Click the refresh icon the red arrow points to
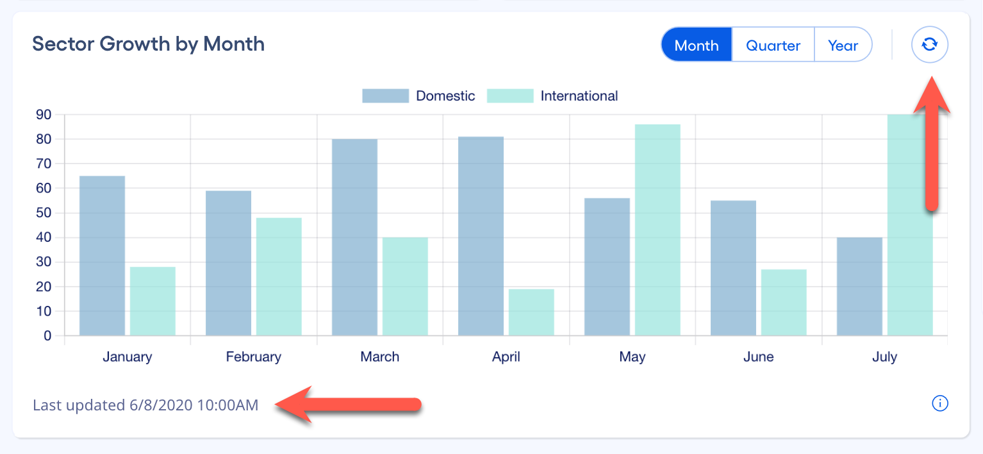Image resolution: width=983 pixels, height=454 pixels. [x=929, y=44]
